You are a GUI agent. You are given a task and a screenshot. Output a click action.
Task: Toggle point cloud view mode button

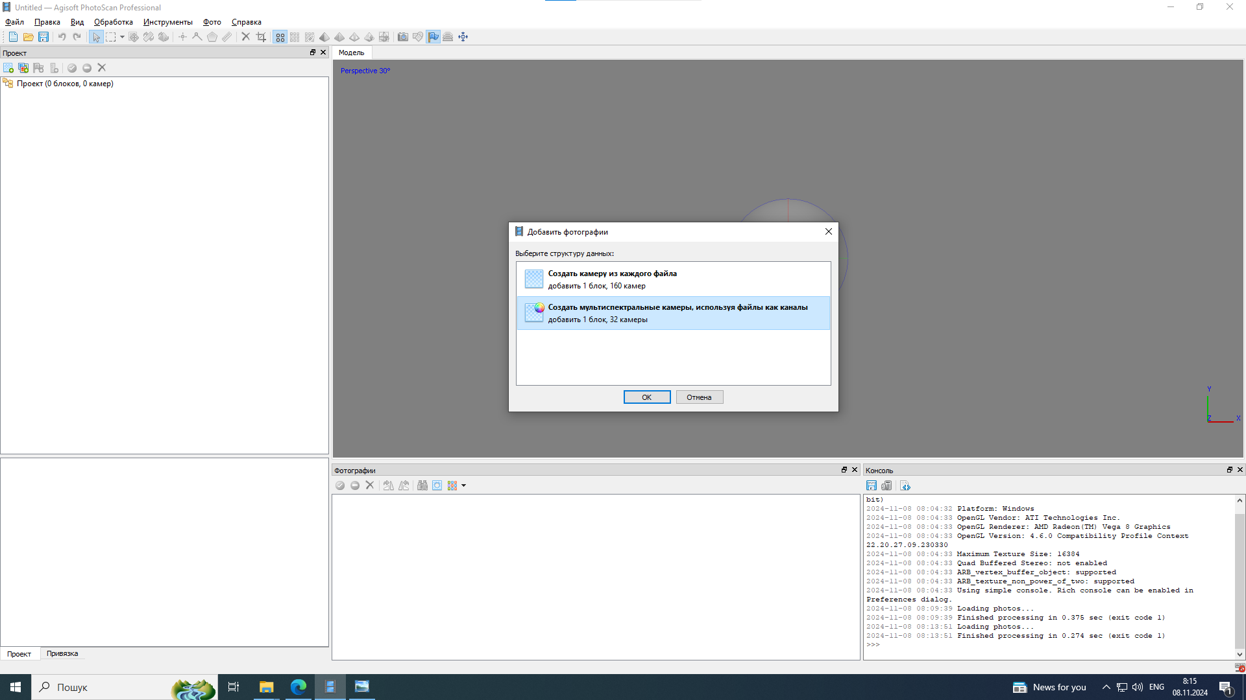coord(280,37)
